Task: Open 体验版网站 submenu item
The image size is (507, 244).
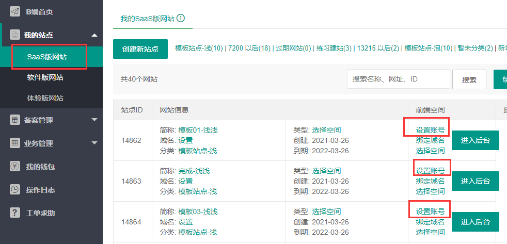Action: (x=45, y=98)
